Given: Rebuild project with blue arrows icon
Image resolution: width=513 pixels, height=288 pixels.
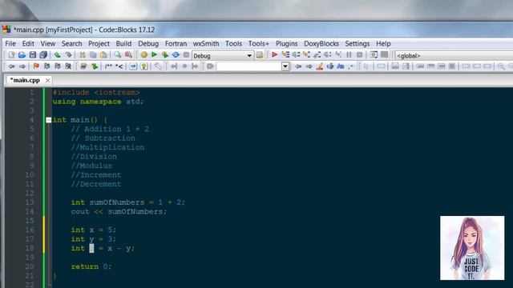Looking at the screenshot, I should tap(176, 55).
